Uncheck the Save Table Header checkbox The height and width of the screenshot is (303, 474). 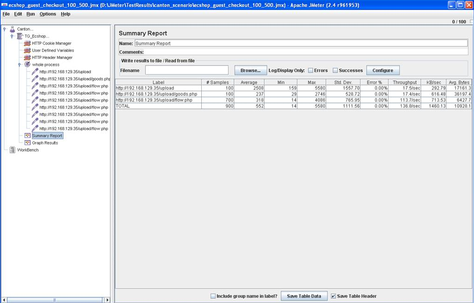333,296
